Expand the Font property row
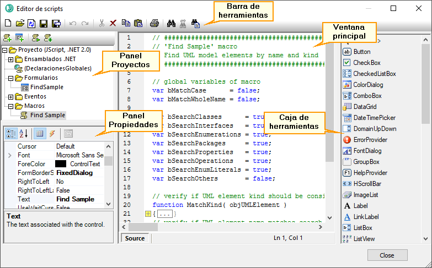 (9, 155)
